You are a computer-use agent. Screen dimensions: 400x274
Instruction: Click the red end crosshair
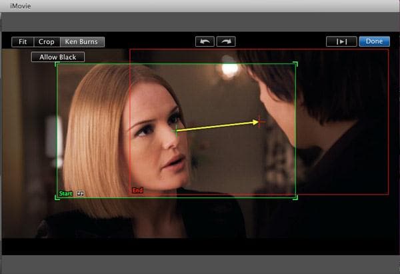coord(259,122)
